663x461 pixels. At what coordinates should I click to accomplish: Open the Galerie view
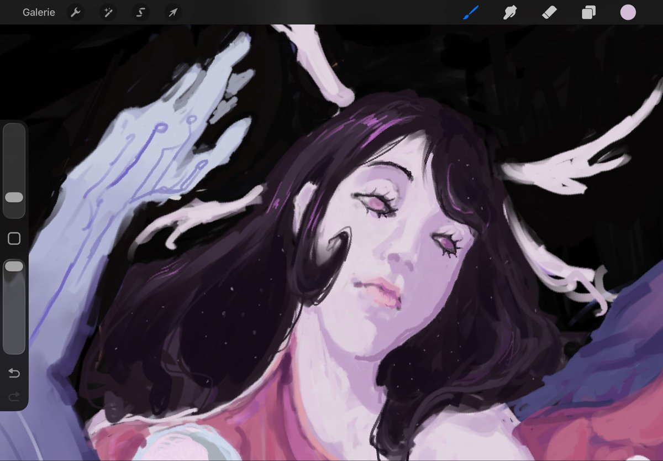coord(39,12)
